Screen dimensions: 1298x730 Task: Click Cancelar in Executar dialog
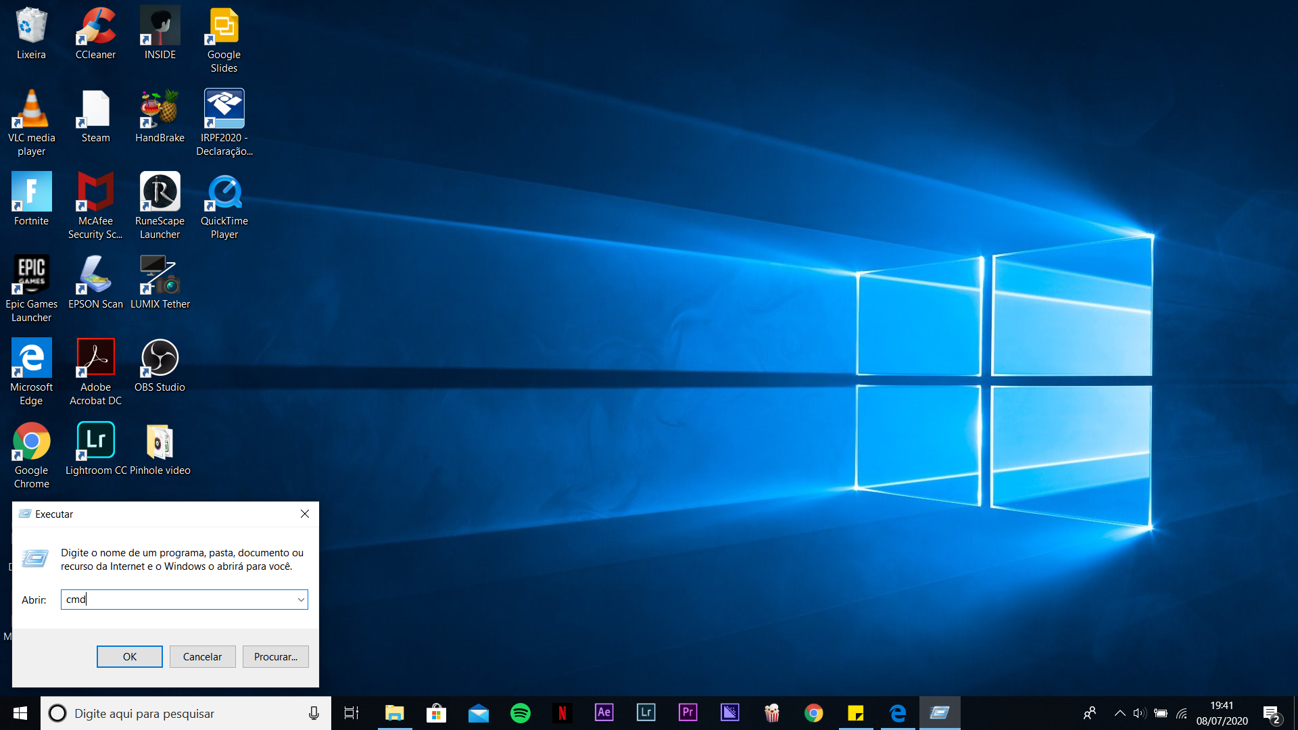[202, 656]
